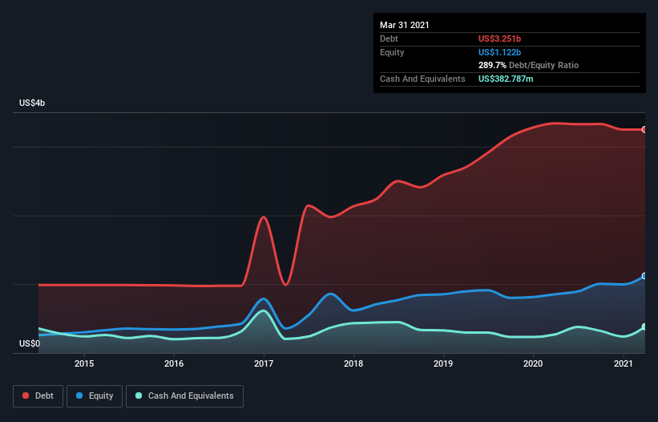658x422 pixels.
Task: Click the Mar 31 2021 tooltip date
Action: (405, 25)
